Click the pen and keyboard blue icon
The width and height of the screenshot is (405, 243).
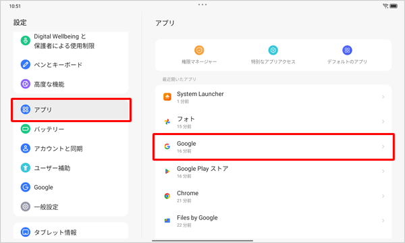coord(26,65)
